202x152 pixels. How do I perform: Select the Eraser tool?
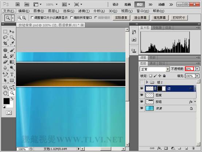click(5, 62)
